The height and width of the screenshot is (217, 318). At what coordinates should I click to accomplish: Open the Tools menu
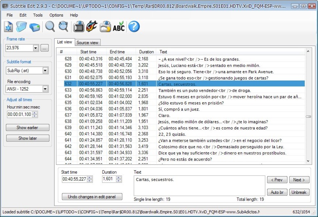pyautogui.click(x=38, y=15)
